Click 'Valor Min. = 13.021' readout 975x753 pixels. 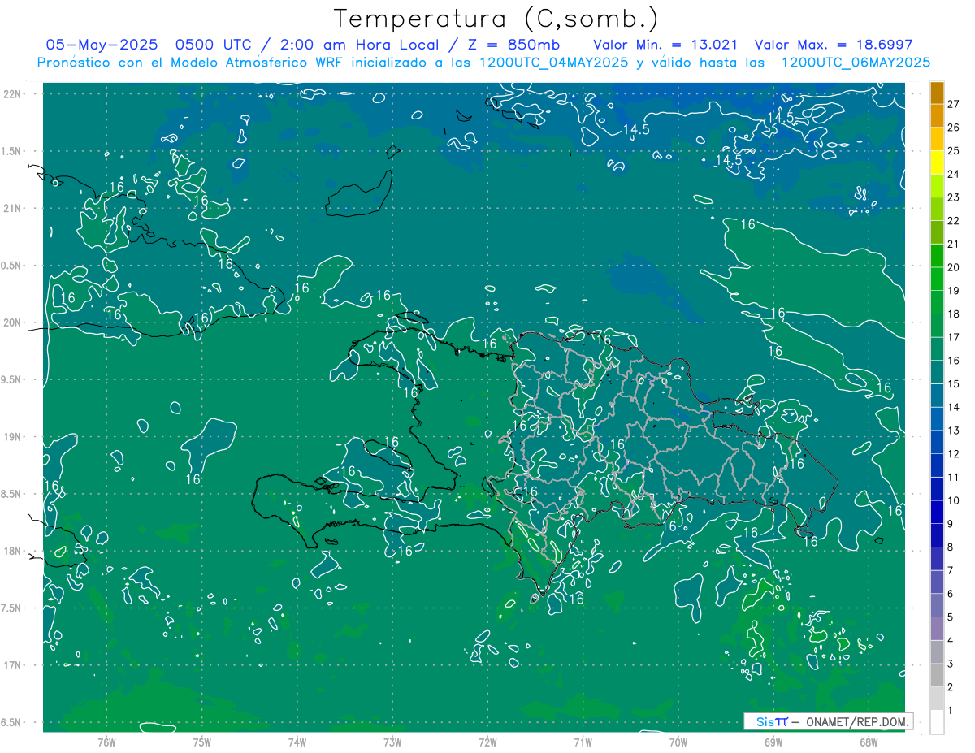tap(665, 45)
